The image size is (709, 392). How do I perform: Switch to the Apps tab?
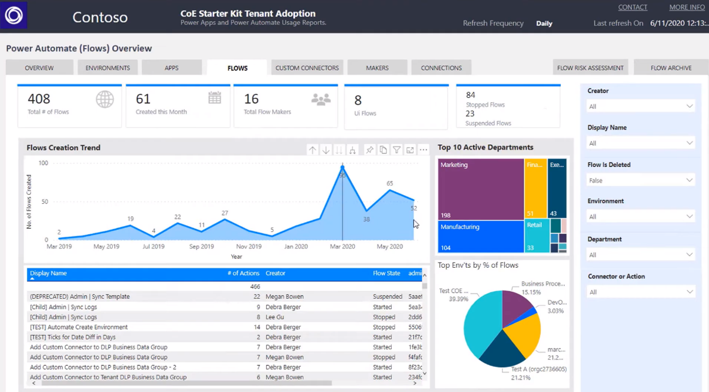tap(172, 68)
